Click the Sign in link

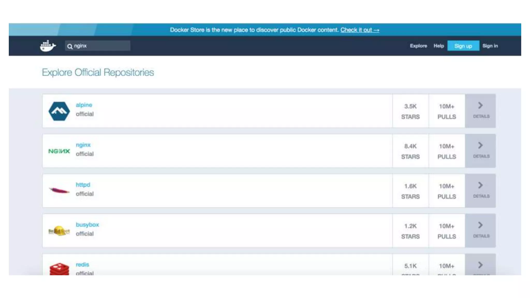click(490, 46)
